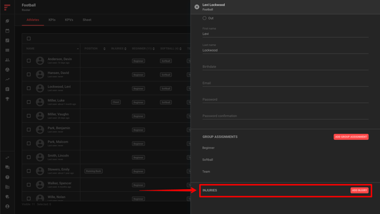Switch to the KPIs tab

(x=52, y=20)
